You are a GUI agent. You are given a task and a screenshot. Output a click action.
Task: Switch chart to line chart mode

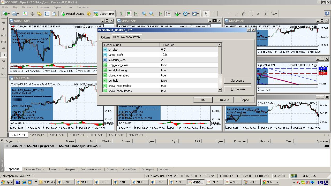136,14
